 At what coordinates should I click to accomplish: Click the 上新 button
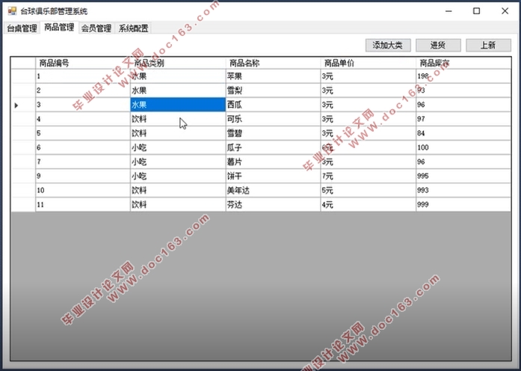click(x=488, y=45)
